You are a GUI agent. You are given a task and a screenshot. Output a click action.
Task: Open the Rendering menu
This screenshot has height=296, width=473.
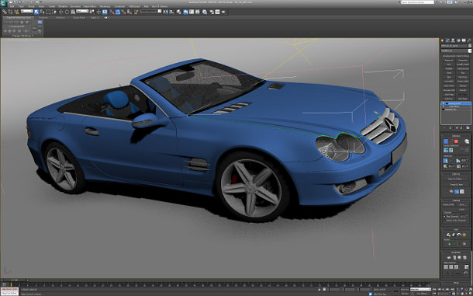click(x=105, y=6)
